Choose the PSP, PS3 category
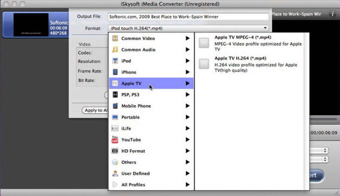 [x=151, y=94]
